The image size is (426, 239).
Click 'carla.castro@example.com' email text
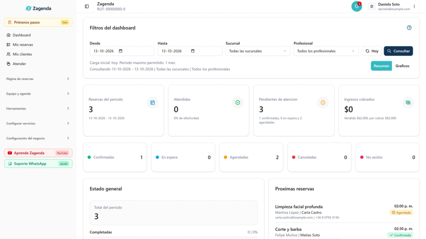click(294, 217)
